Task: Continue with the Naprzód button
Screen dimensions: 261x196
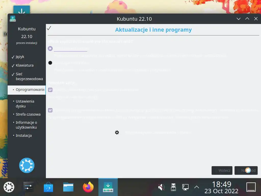Action: [246, 170]
